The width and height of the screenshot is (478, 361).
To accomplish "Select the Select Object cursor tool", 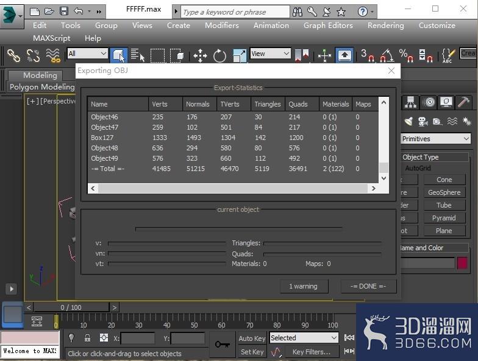I will [119, 55].
